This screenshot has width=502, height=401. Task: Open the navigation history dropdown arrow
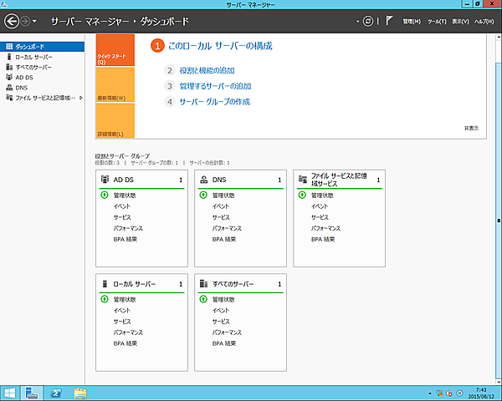[34, 22]
